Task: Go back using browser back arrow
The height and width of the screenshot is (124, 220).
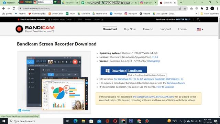Action: tap(4, 8)
